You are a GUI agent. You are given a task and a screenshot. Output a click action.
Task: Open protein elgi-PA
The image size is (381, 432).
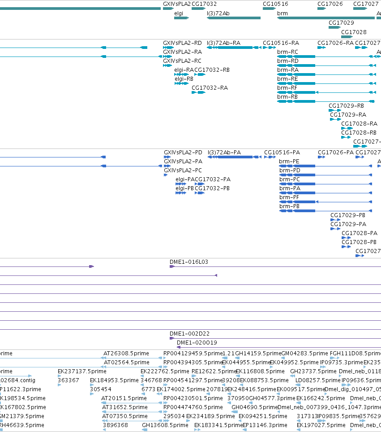[185, 179]
